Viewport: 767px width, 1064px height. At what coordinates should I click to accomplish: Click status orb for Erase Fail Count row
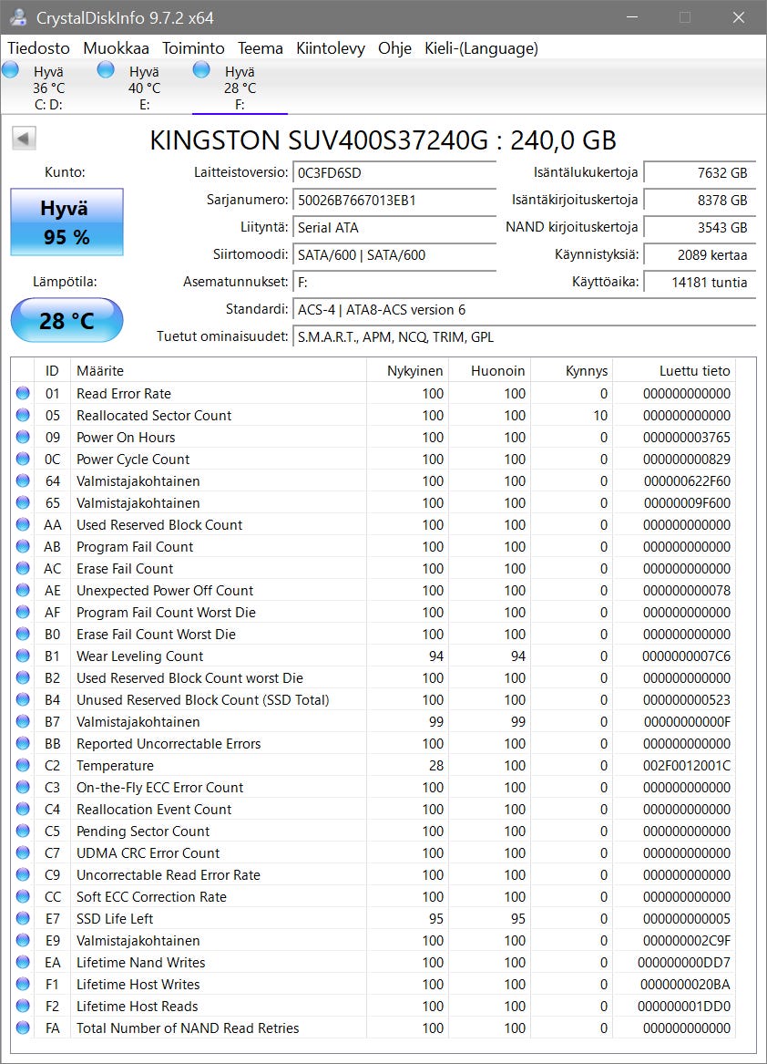pyautogui.click(x=23, y=568)
